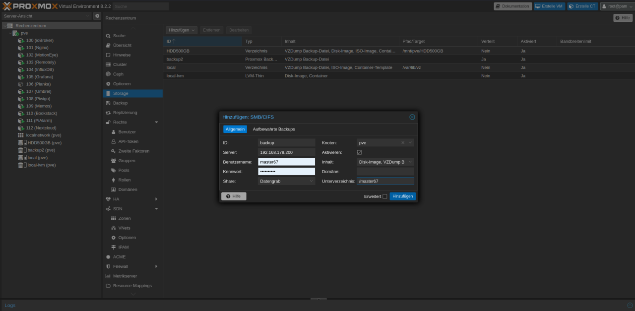Click the ACME certificate icon
Screen dimensions: 635x311
[x=108, y=257]
